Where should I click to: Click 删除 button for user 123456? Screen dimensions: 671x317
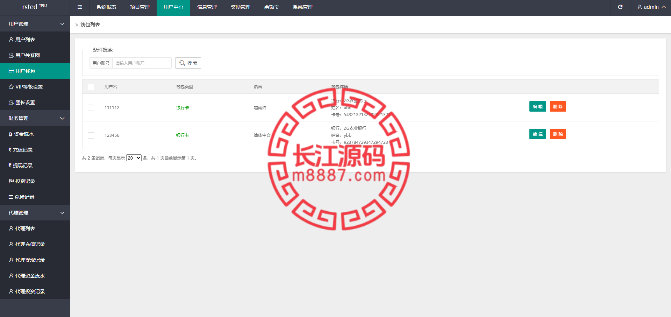(x=558, y=134)
